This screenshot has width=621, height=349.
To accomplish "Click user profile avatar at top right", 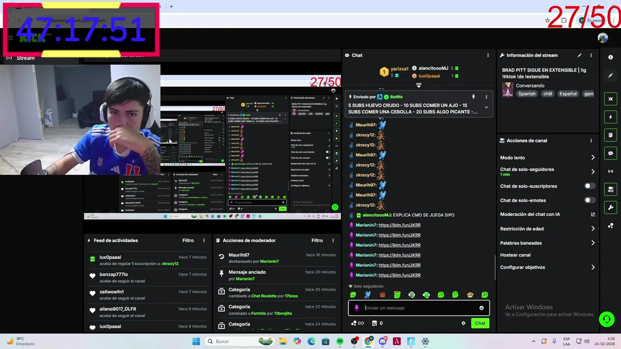I will point(603,38).
